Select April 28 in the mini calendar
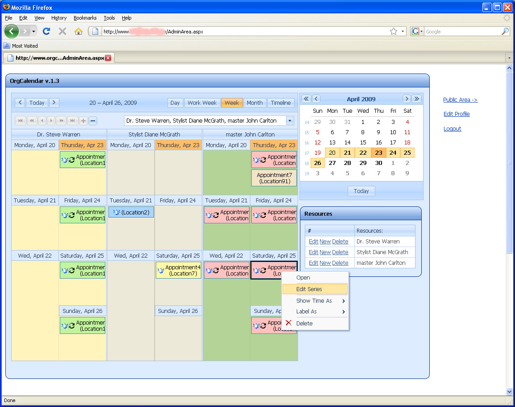515x407 pixels. click(x=347, y=163)
